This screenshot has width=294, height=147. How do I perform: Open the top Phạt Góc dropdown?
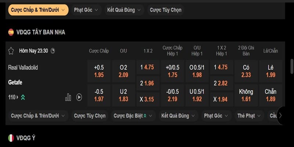point(86,10)
